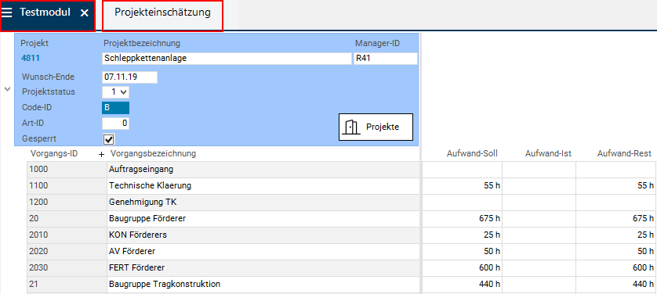
Task: Click the Aufwand-Soll value 600 h
Action: coord(462,267)
